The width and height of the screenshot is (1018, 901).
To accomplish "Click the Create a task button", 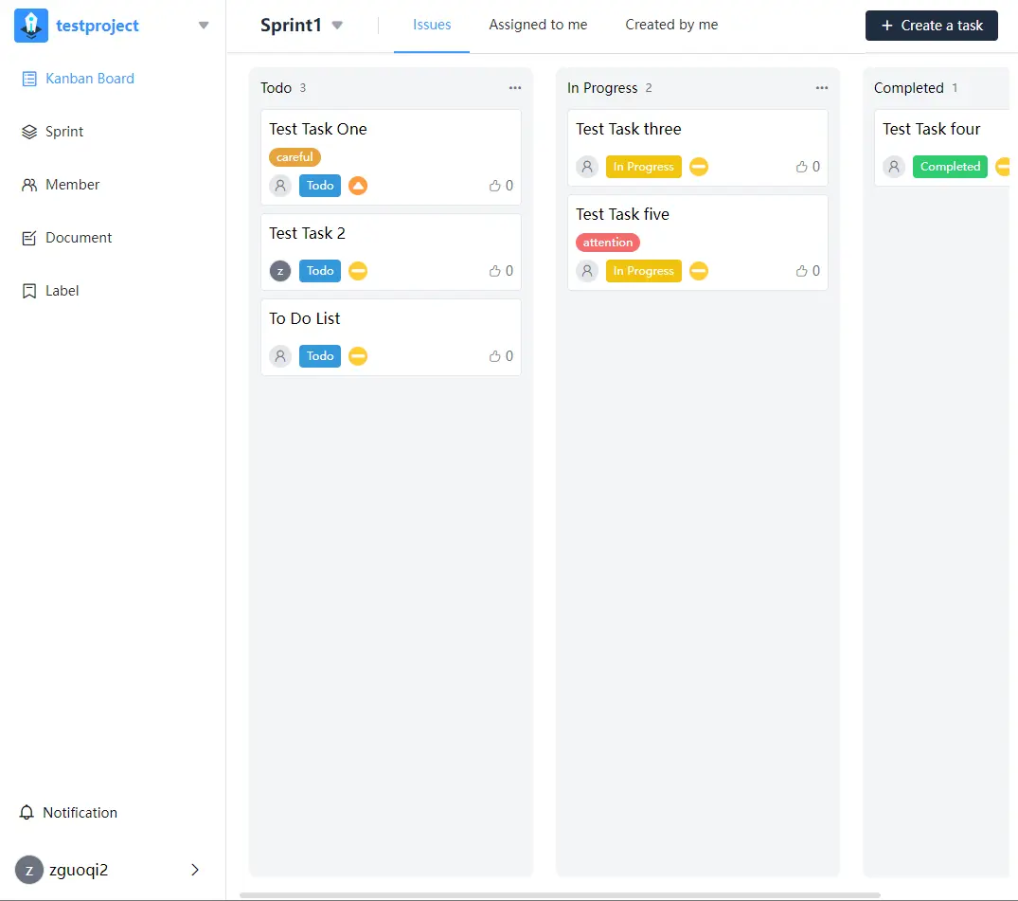I will [931, 26].
